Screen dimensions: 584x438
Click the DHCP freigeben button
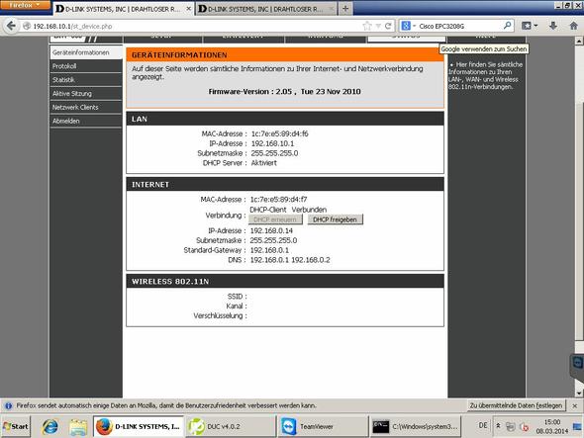click(336, 219)
